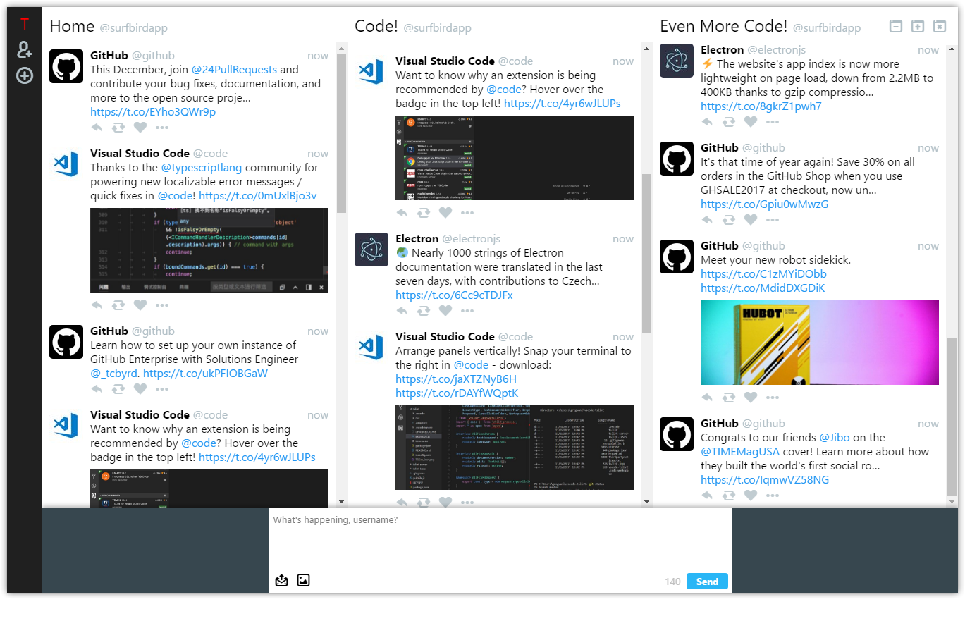Open more options on extension tweet in Code!

coord(467,213)
